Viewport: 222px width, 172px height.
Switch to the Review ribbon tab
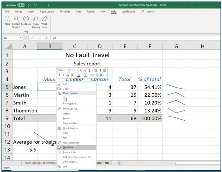(91, 11)
